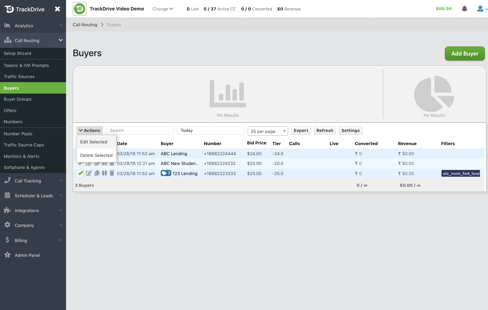Click the Scheduler & Leads calendar icon

coord(7,195)
